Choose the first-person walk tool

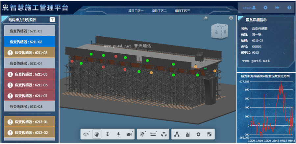118,134
